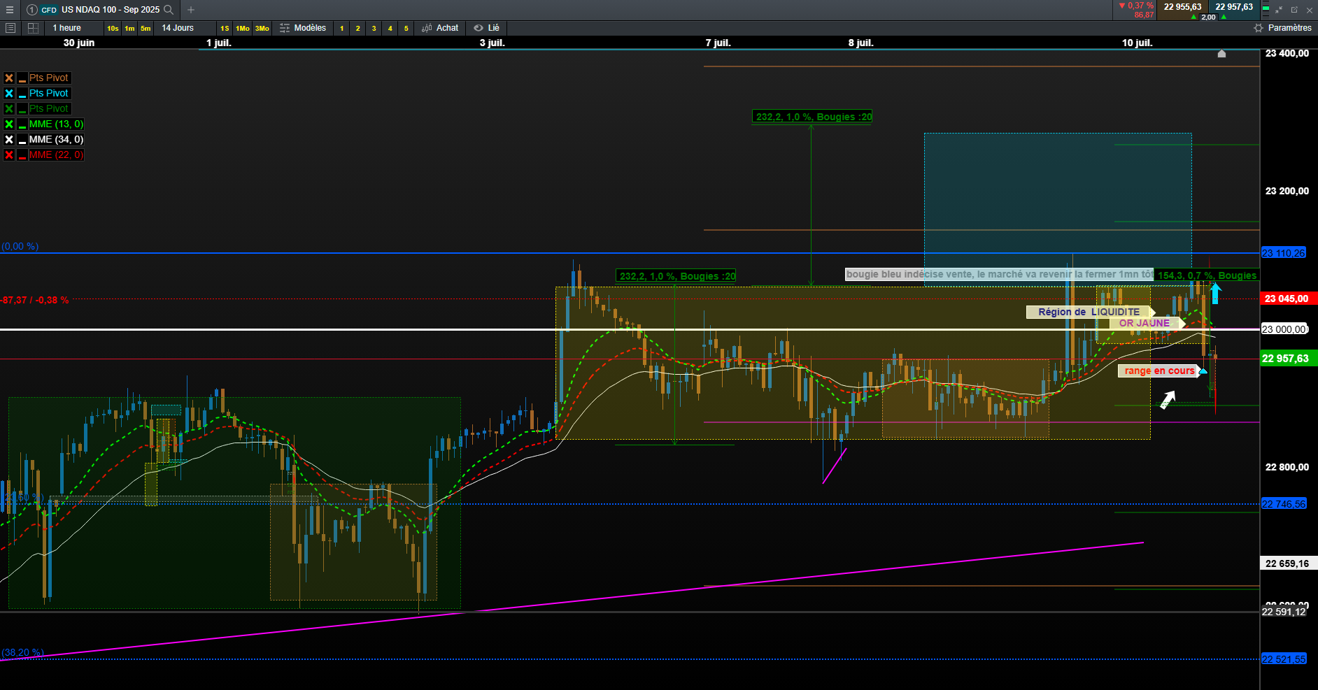This screenshot has height=690, width=1318.
Task: Toggle the Lié linked-chart option
Action: point(486,28)
